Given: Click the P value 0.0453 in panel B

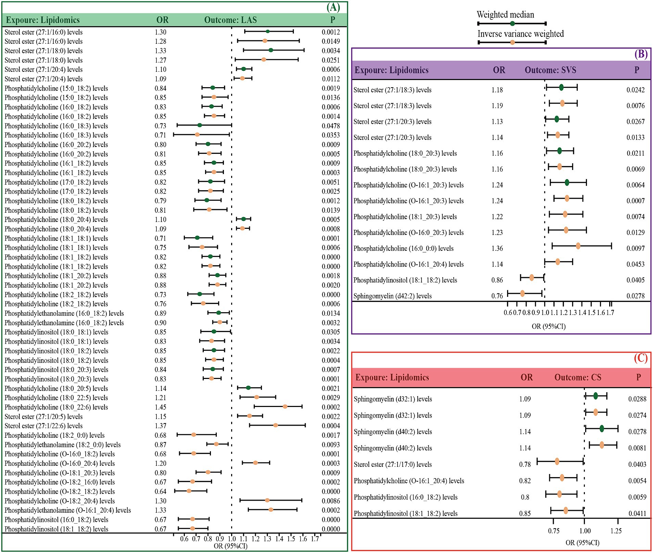Looking at the screenshot, I should pos(636,264).
